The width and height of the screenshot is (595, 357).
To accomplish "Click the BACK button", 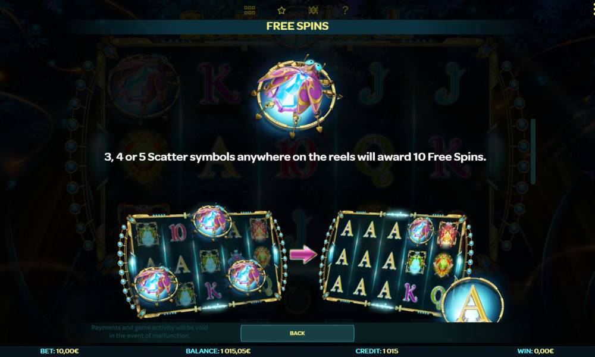I will click(x=297, y=333).
